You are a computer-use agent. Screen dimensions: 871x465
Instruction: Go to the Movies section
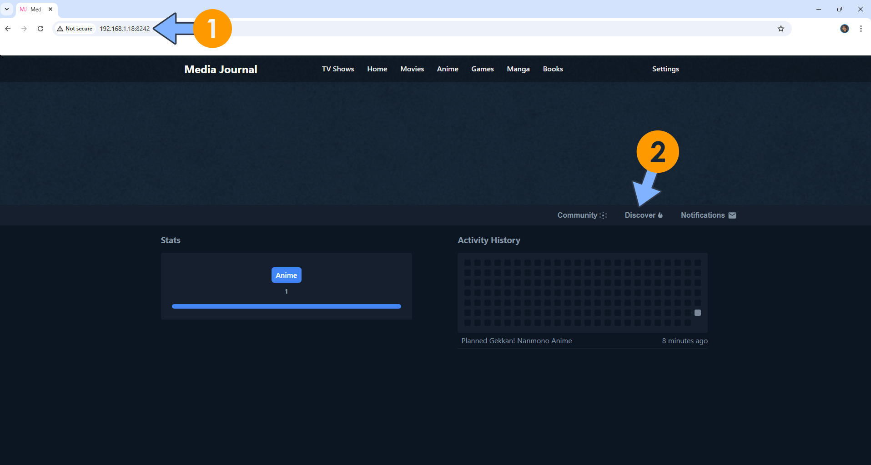[x=412, y=69]
